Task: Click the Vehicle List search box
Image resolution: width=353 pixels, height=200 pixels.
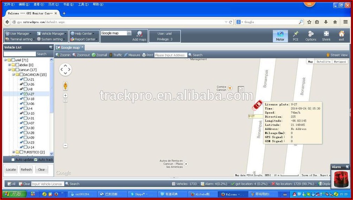Action: click(20, 54)
